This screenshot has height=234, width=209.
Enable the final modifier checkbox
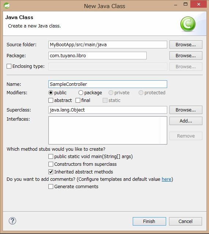pos(78,100)
